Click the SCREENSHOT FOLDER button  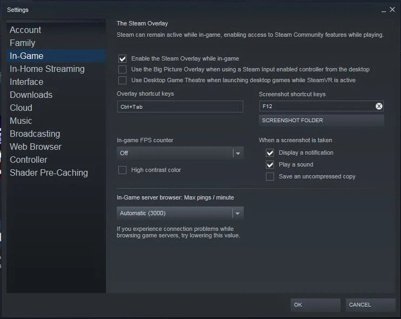click(321, 120)
